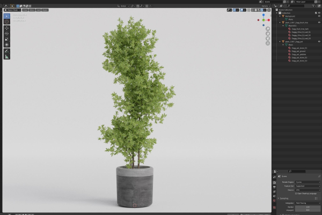Select Scene Collection row in outliner

[x=297, y=10]
